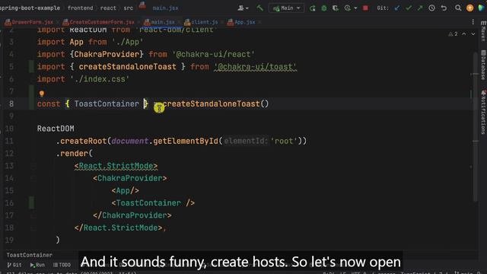The image size is (487, 274).
Task: Click the yellow intention lightbulb
Action: (x=42, y=93)
